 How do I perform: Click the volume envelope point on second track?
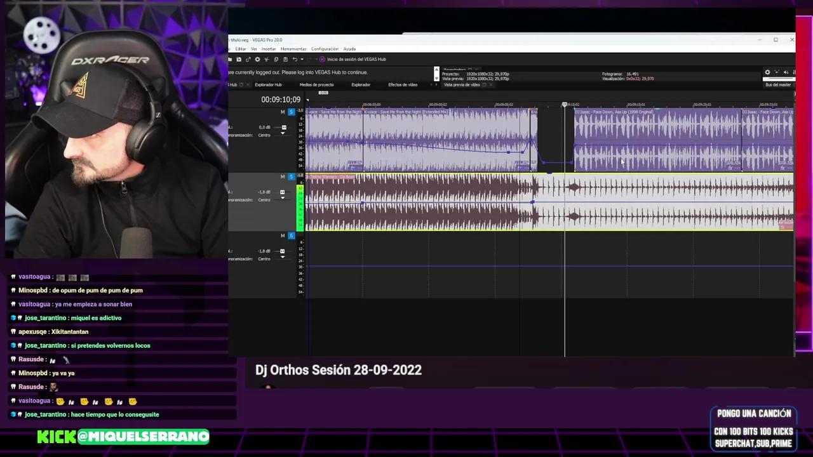point(532,202)
